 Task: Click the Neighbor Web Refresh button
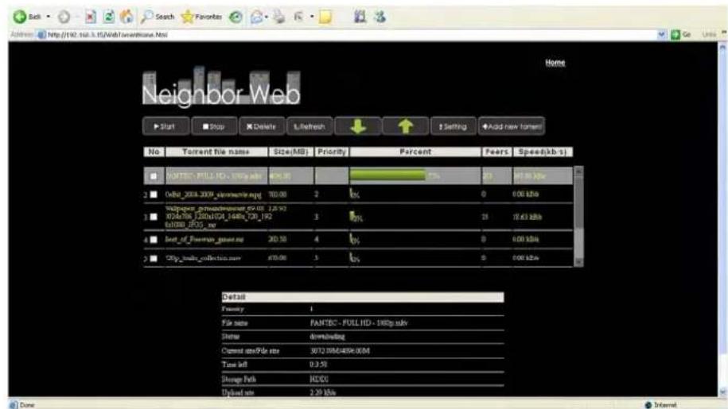(x=309, y=126)
